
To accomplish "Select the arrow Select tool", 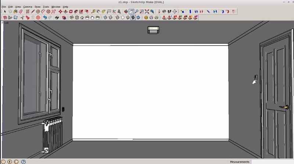I will click(5, 12).
